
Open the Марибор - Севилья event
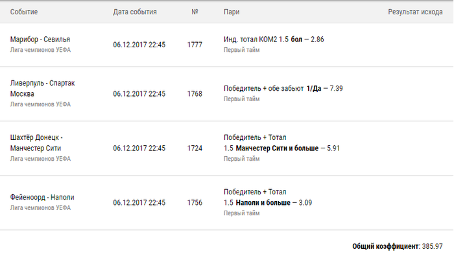pyautogui.click(x=40, y=40)
